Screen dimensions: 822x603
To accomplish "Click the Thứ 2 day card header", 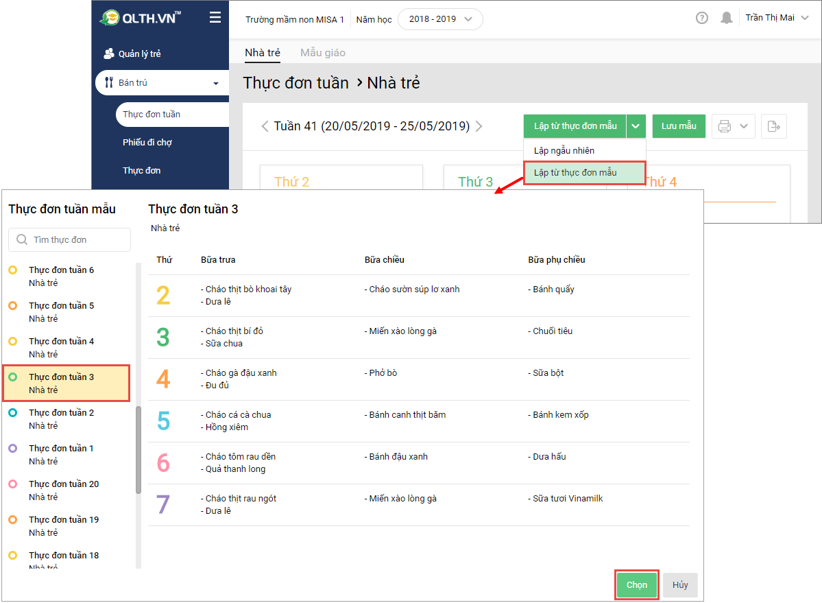I will coord(291,182).
